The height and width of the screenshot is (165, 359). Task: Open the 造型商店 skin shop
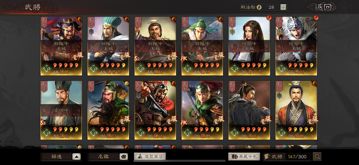150,157
